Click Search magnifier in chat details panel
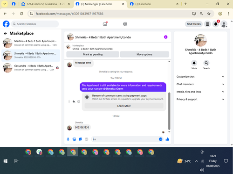This screenshot has height=174, width=233. coord(206,63)
